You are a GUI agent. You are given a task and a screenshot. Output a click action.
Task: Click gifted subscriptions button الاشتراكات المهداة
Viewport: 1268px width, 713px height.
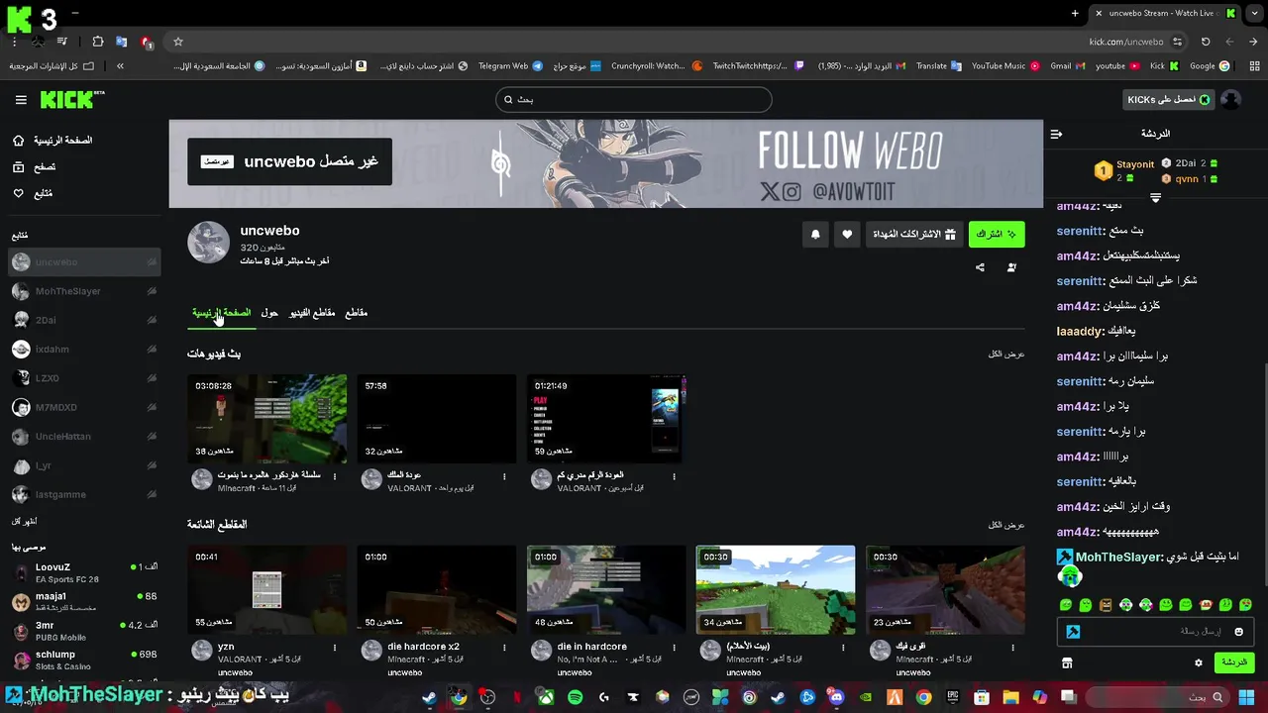[916, 235]
